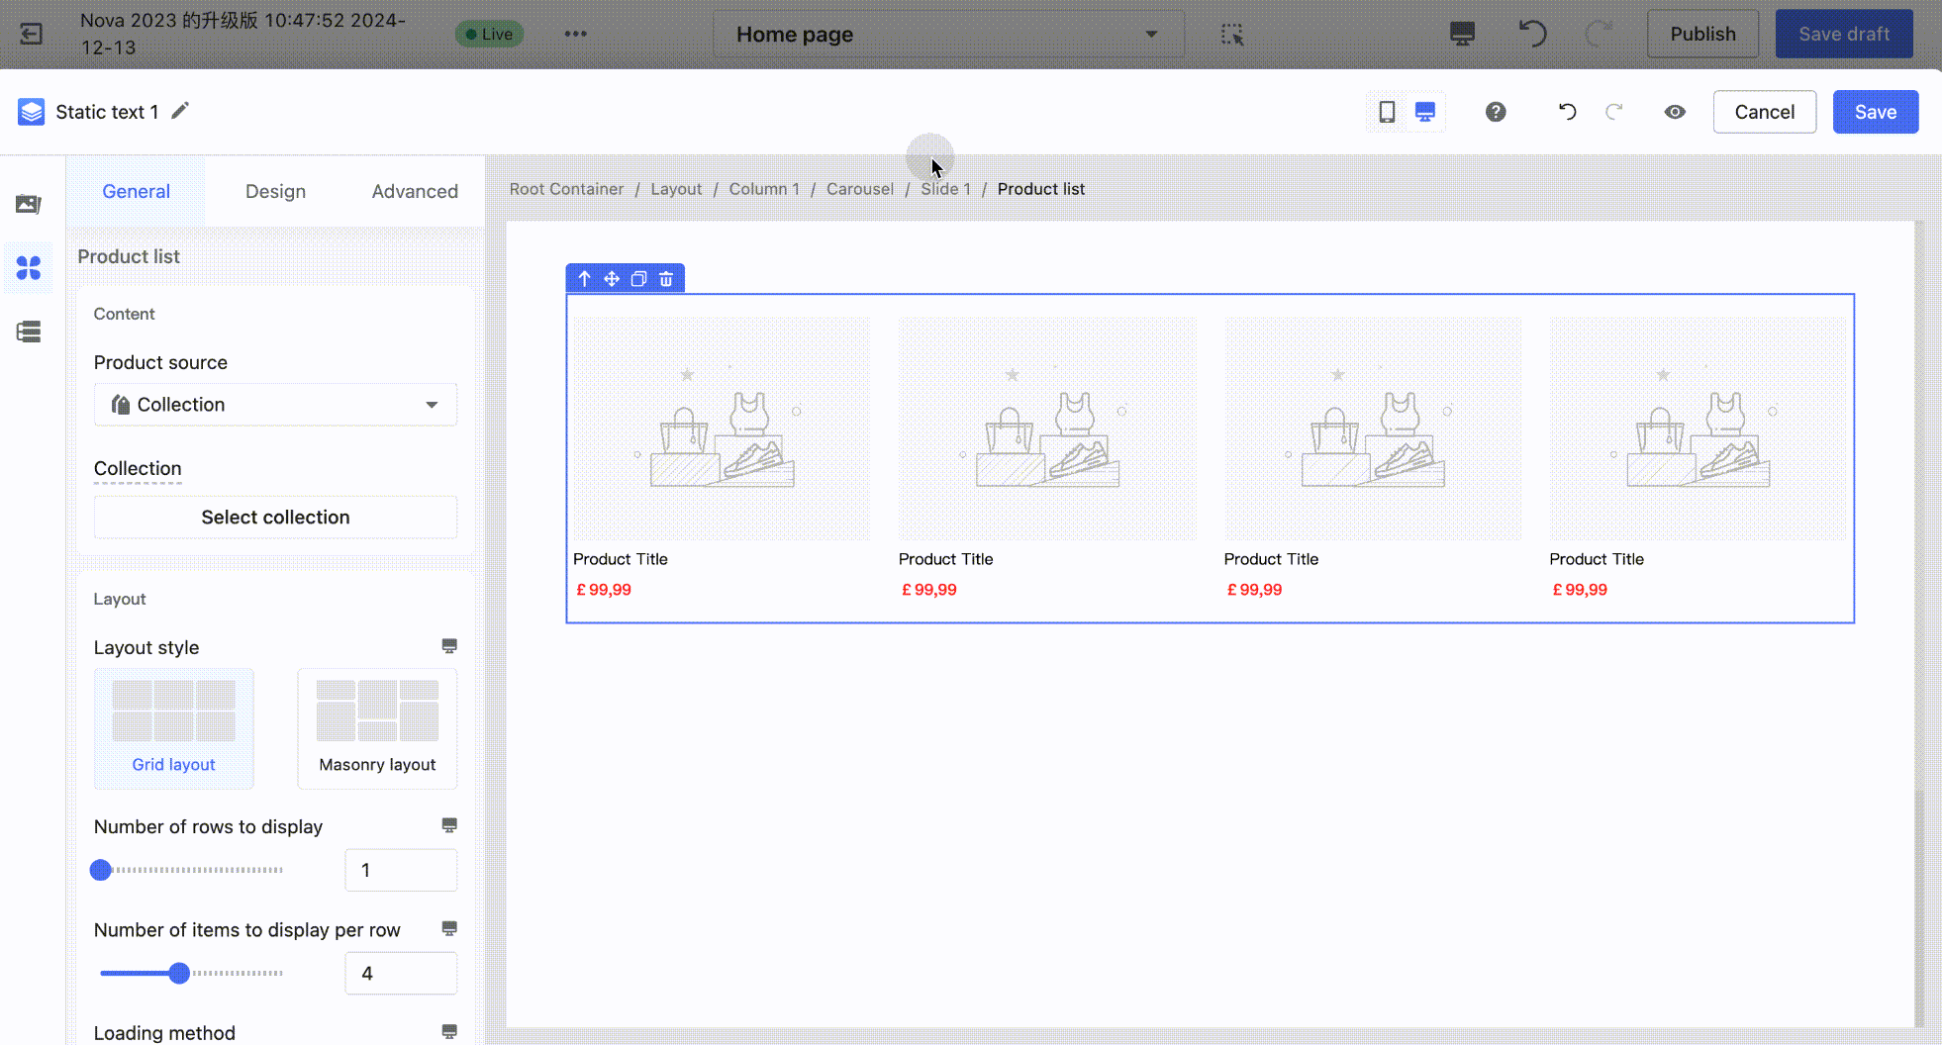Rename Static text 1 with pencil icon
1942x1045 pixels.
point(180,111)
